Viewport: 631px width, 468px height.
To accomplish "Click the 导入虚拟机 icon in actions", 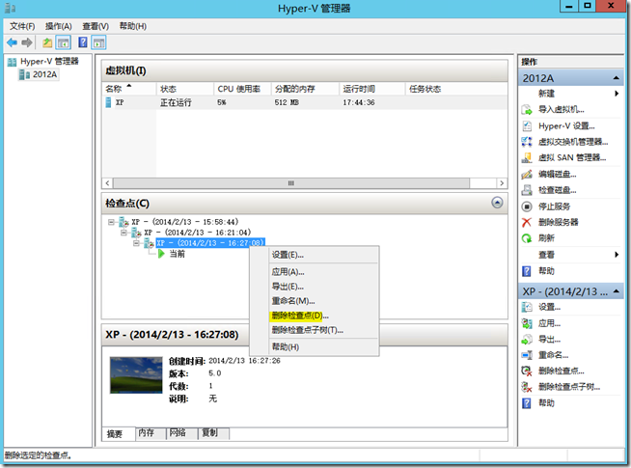I will [x=527, y=109].
